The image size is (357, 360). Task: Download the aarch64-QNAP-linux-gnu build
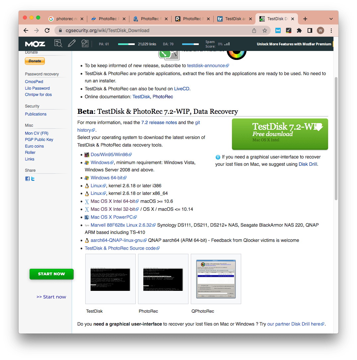click(x=118, y=240)
